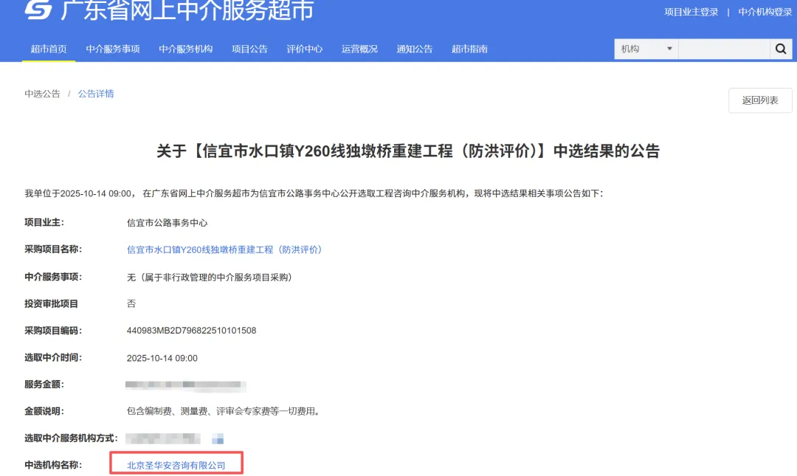797x476 pixels.
Task: Click the highlighted winning agency name box
Action: pyautogui.click(x=177, y=462)
